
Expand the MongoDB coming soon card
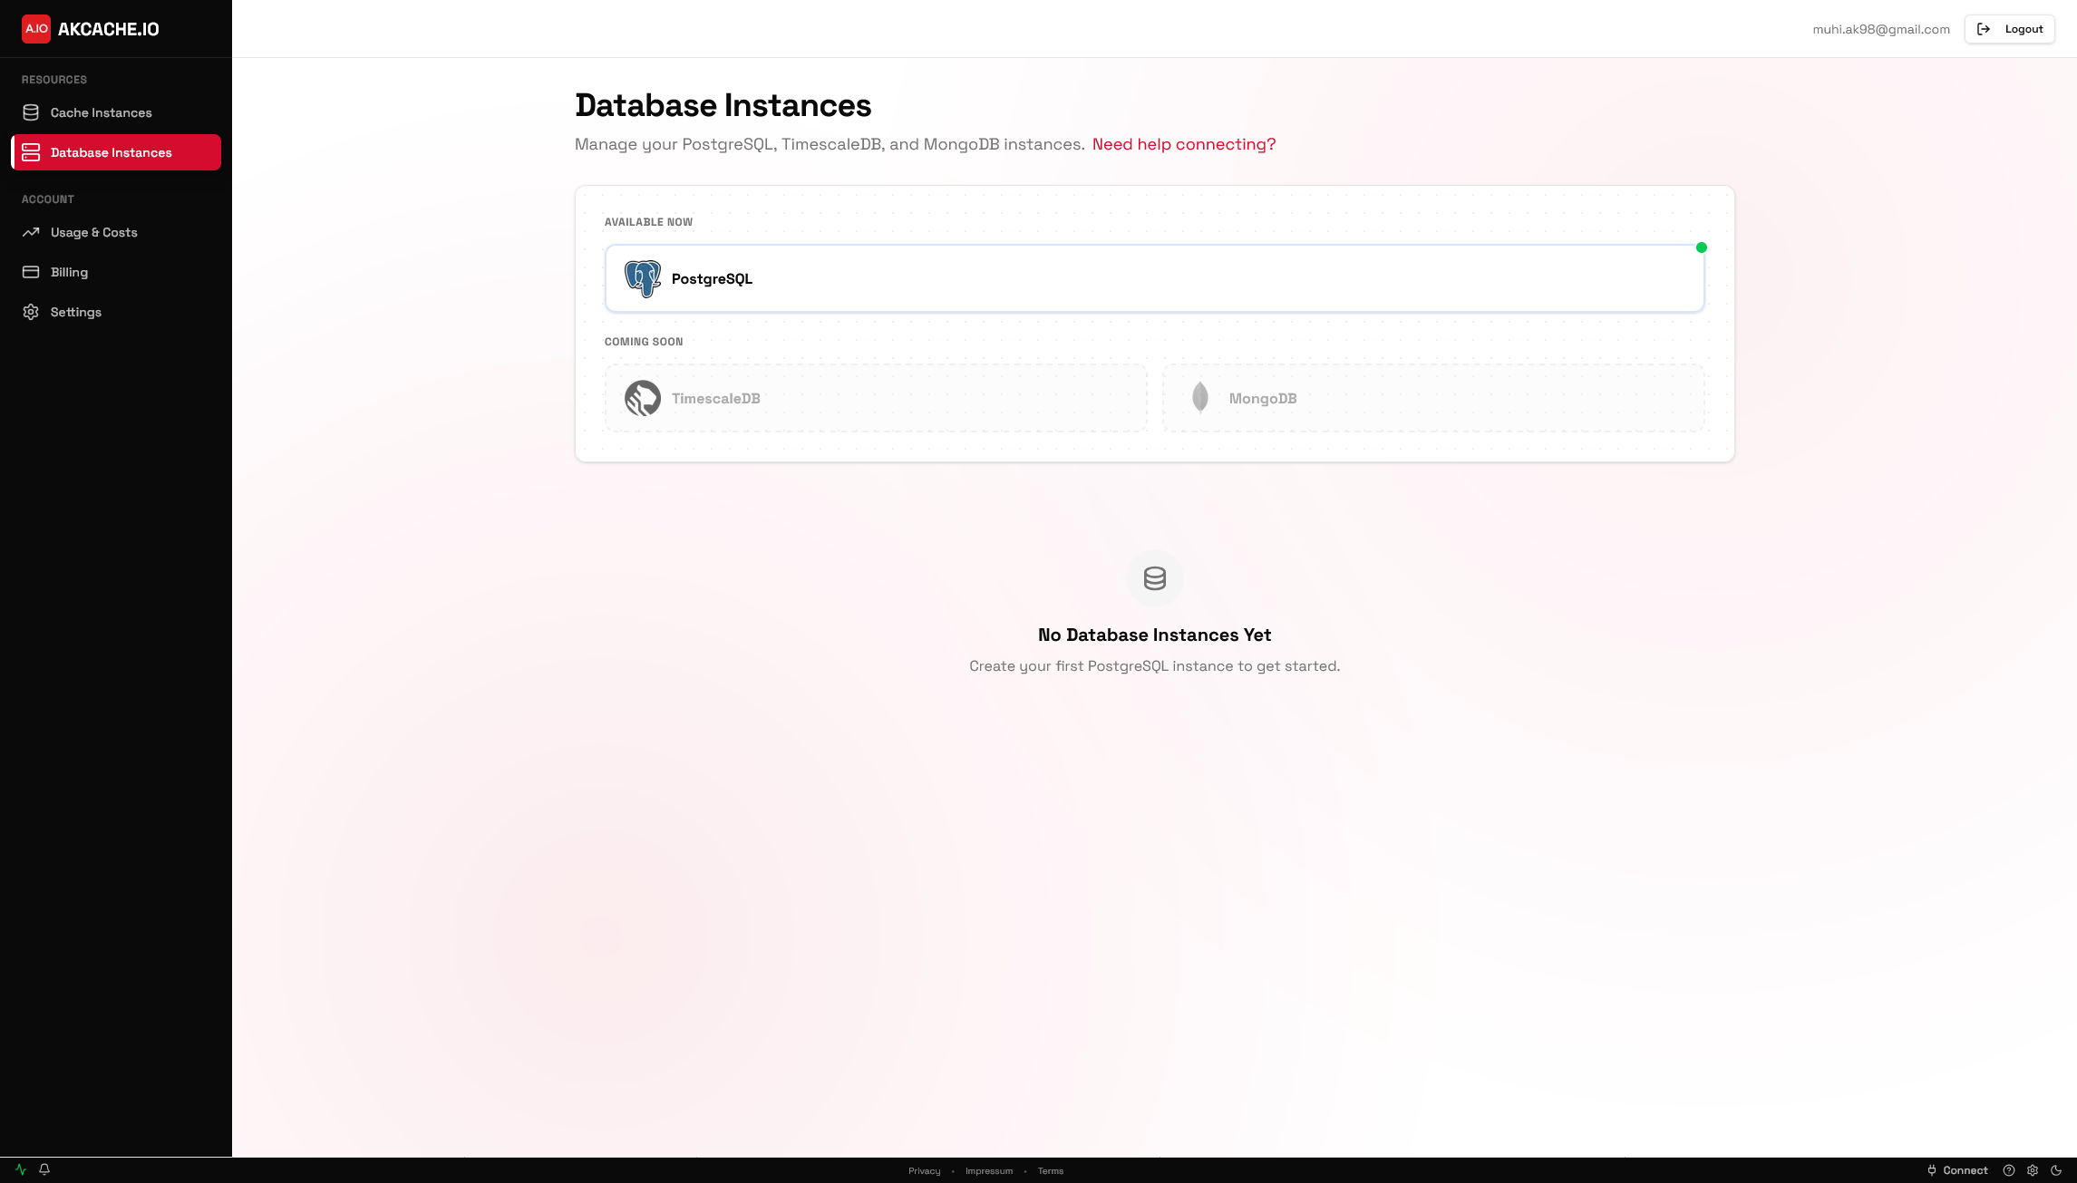click(1433, 397)
